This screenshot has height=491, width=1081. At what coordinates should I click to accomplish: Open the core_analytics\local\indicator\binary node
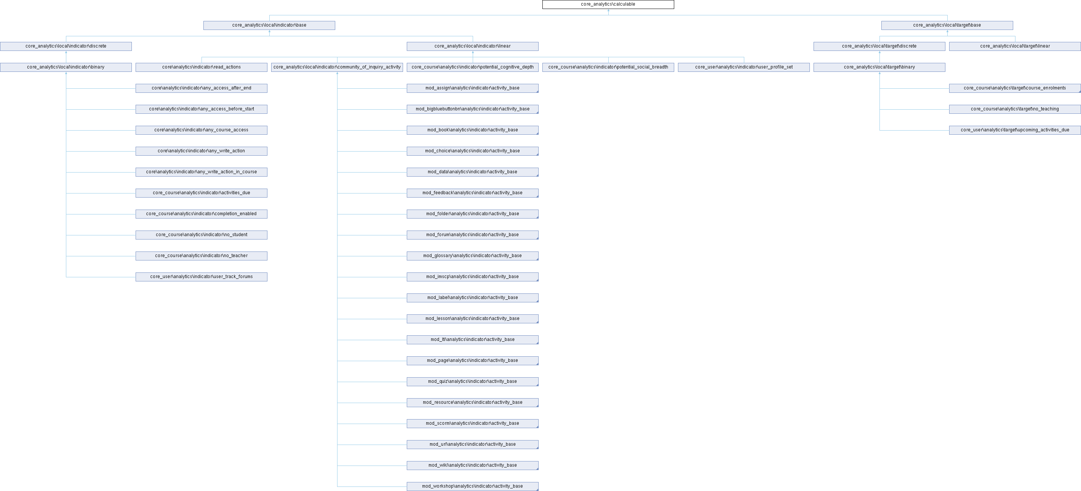point(66,67)
